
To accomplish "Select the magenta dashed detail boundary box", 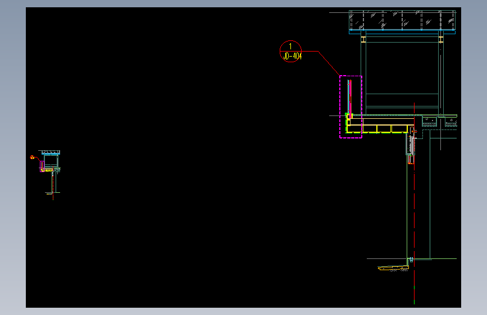I will (x=351, y=106).
